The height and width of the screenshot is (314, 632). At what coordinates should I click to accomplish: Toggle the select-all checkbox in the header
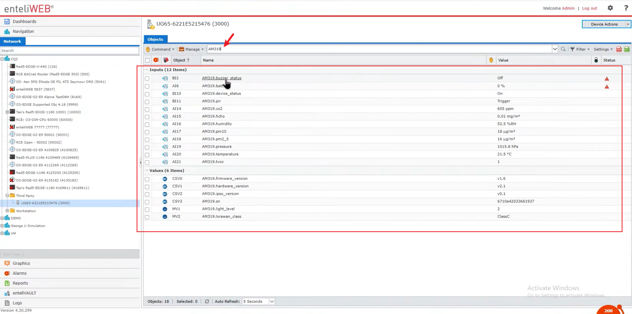click(x=147, y=60)
